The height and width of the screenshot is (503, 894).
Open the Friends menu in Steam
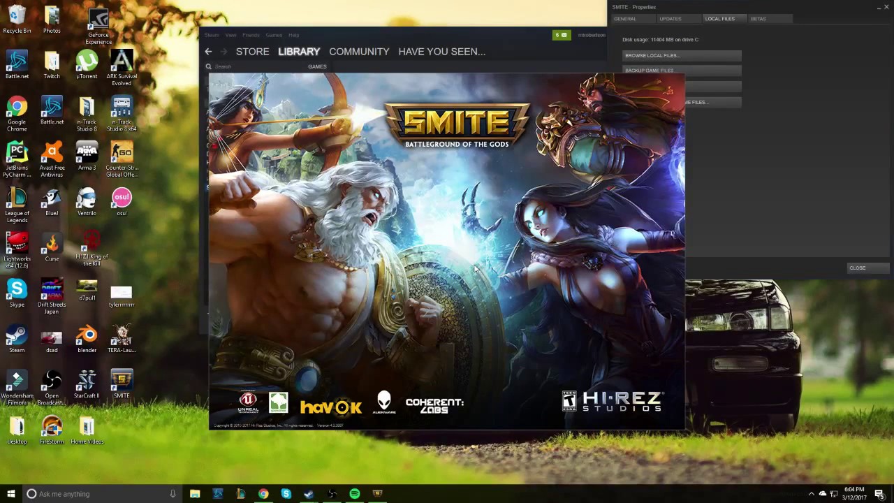(251, 35)
